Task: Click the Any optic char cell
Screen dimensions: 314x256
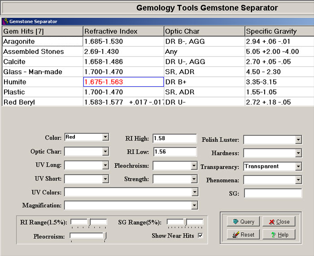Action: pos(205,52)
